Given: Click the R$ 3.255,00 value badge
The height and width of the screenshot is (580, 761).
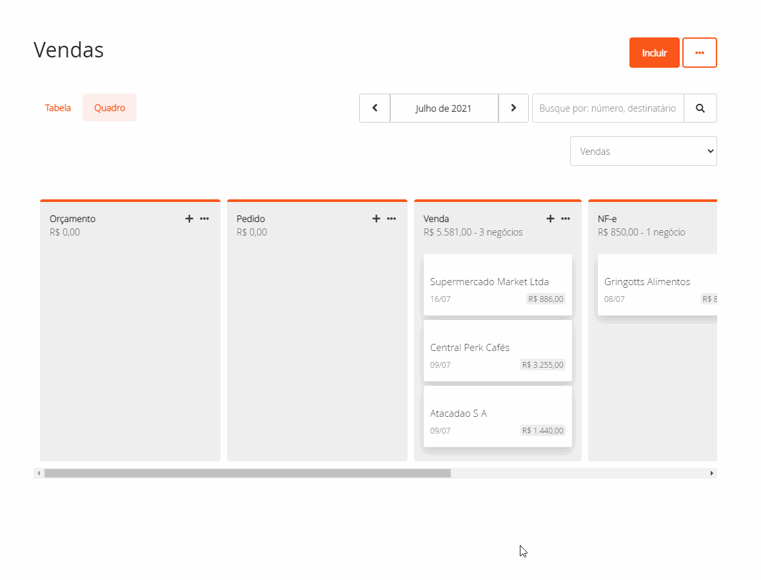Looking at the screenshot, I should (543, 365).
